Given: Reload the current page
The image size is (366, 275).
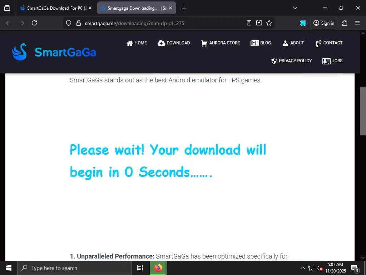Looking at the screenshot, I should pyautogui.click(x=34, y=23).
